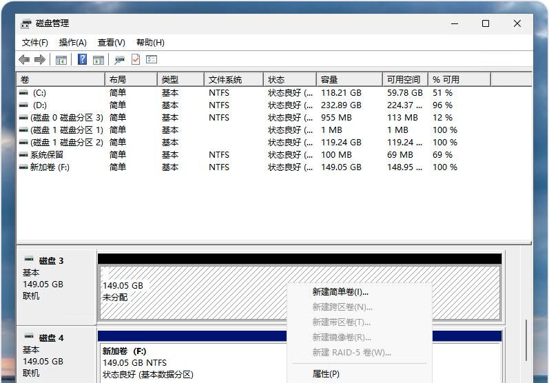Sort by the 卷 column header
Image resolution: width=549 pixels, height=383 pixels.
(x=61, y=79)
